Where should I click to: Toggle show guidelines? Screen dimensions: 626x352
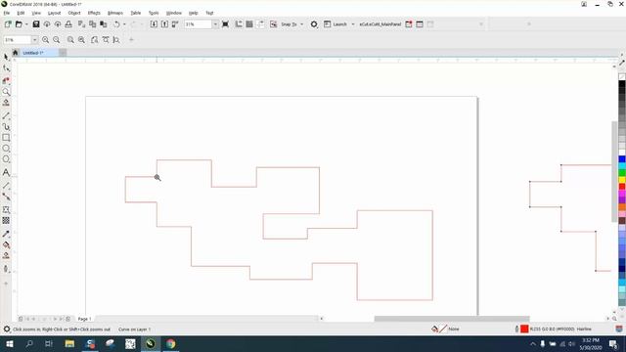pyautogui.click(x=260, y=24)
